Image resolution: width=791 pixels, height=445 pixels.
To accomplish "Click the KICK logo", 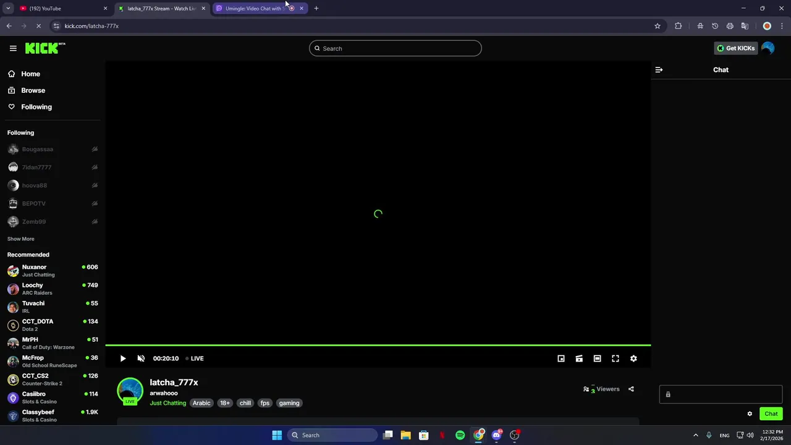I will [45, 48].
